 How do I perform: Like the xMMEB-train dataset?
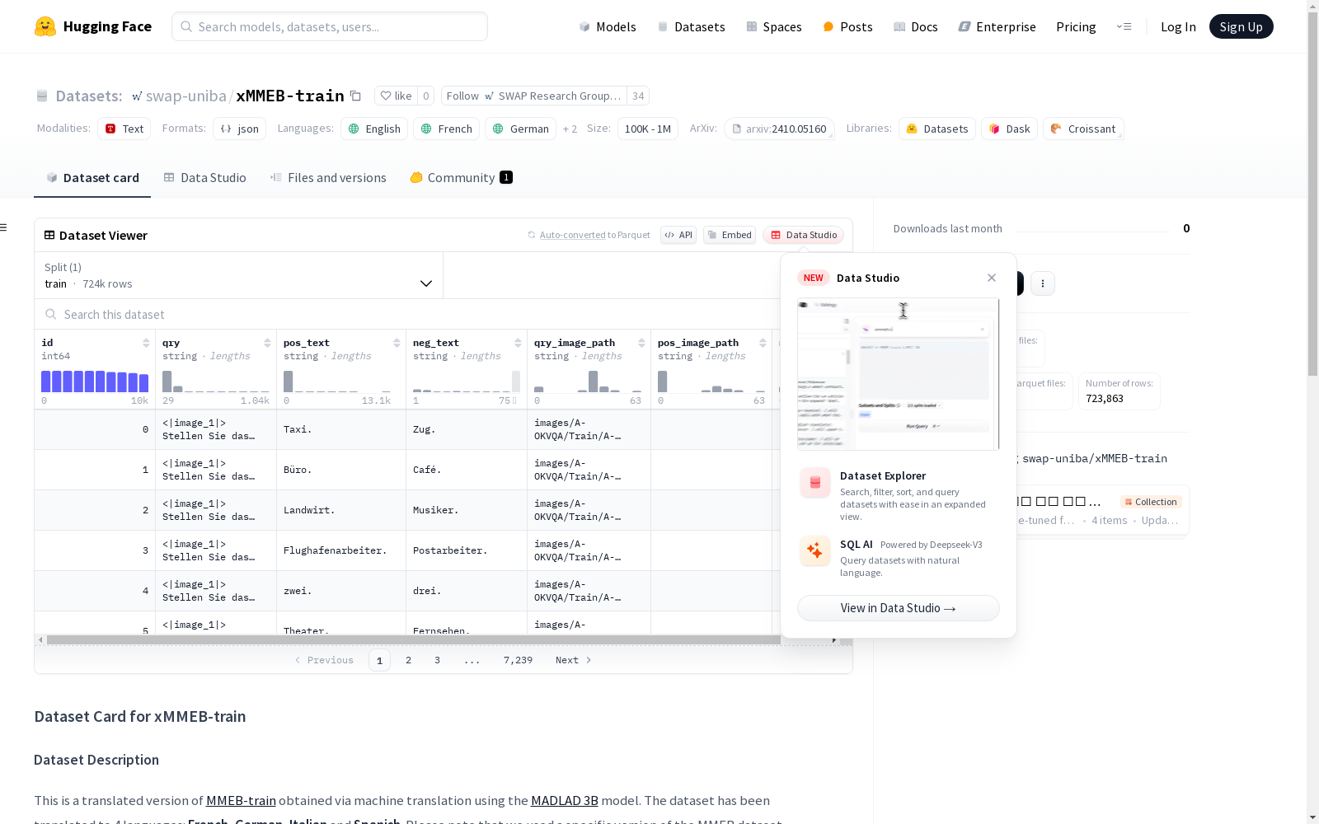click(396, 96)
